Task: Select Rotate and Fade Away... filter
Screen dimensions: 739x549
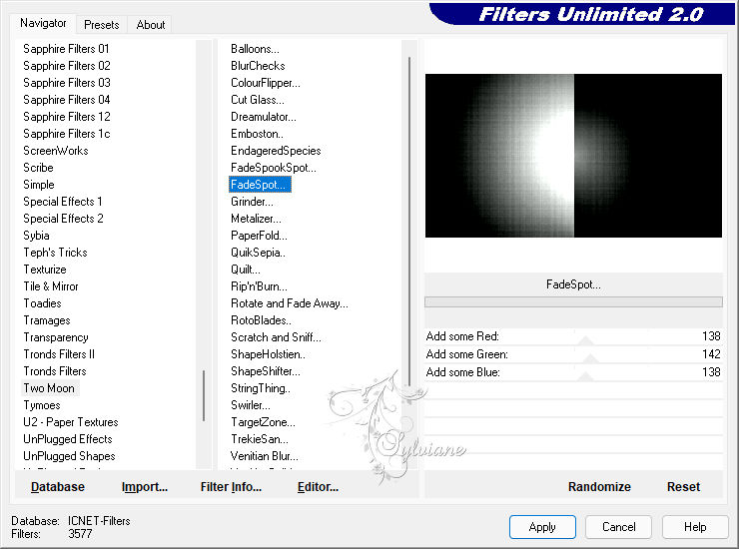Action: (290, 303)
